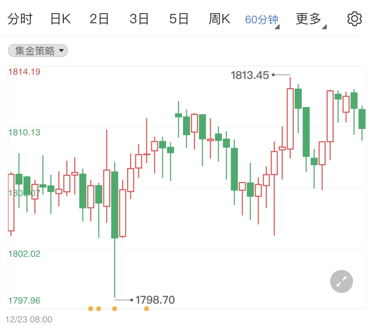This screenshot has width=374, height=329.
Task: Click the 1814.19 axis price label
Action: tap(24, 72)
